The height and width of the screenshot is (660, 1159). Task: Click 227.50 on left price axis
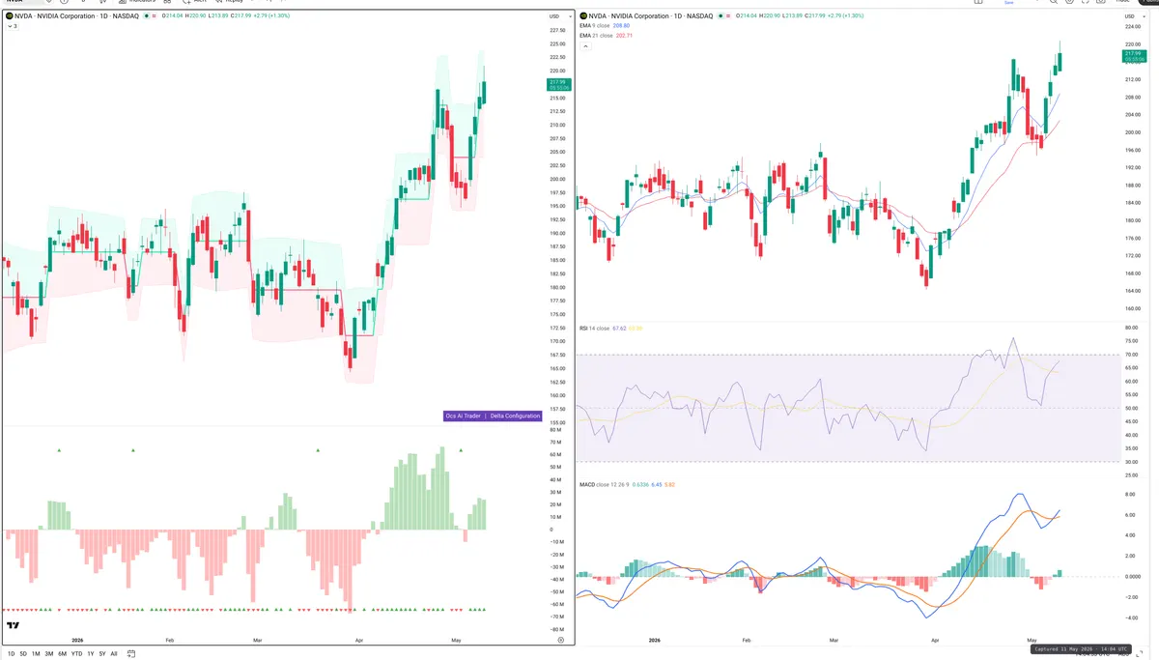(556, 31)
